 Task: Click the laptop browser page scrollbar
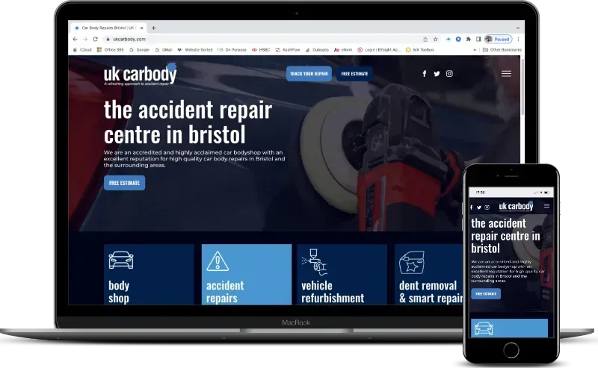(523, 87)
